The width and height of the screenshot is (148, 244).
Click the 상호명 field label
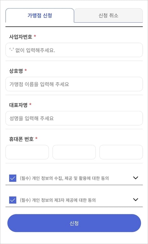[16, 71]
